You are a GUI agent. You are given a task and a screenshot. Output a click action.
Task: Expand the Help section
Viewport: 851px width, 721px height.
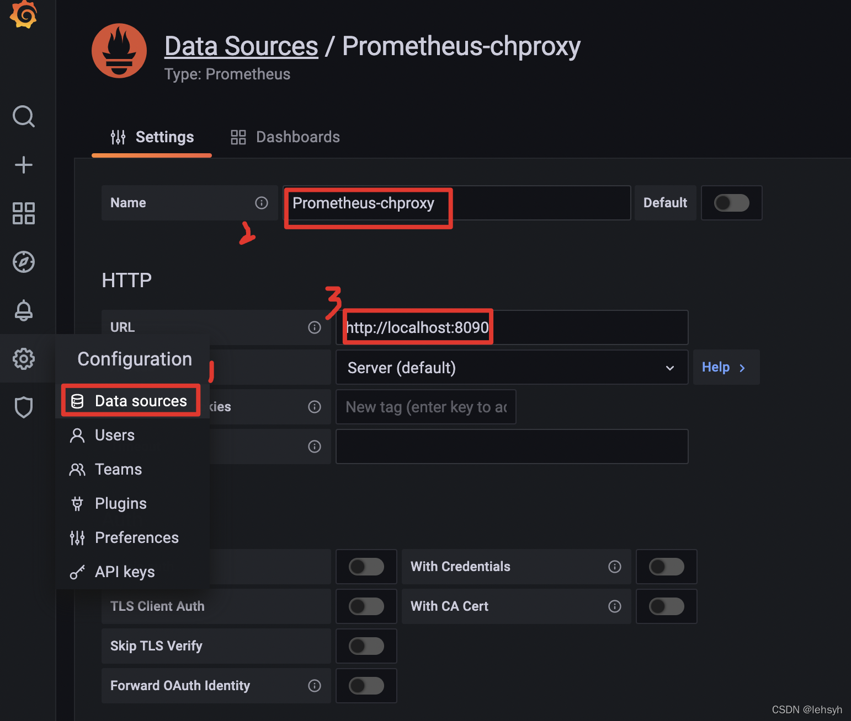(726, 367)
